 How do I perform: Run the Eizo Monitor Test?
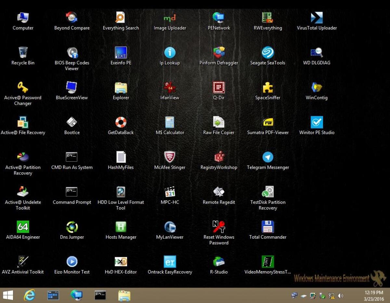(x=71, y=261)
